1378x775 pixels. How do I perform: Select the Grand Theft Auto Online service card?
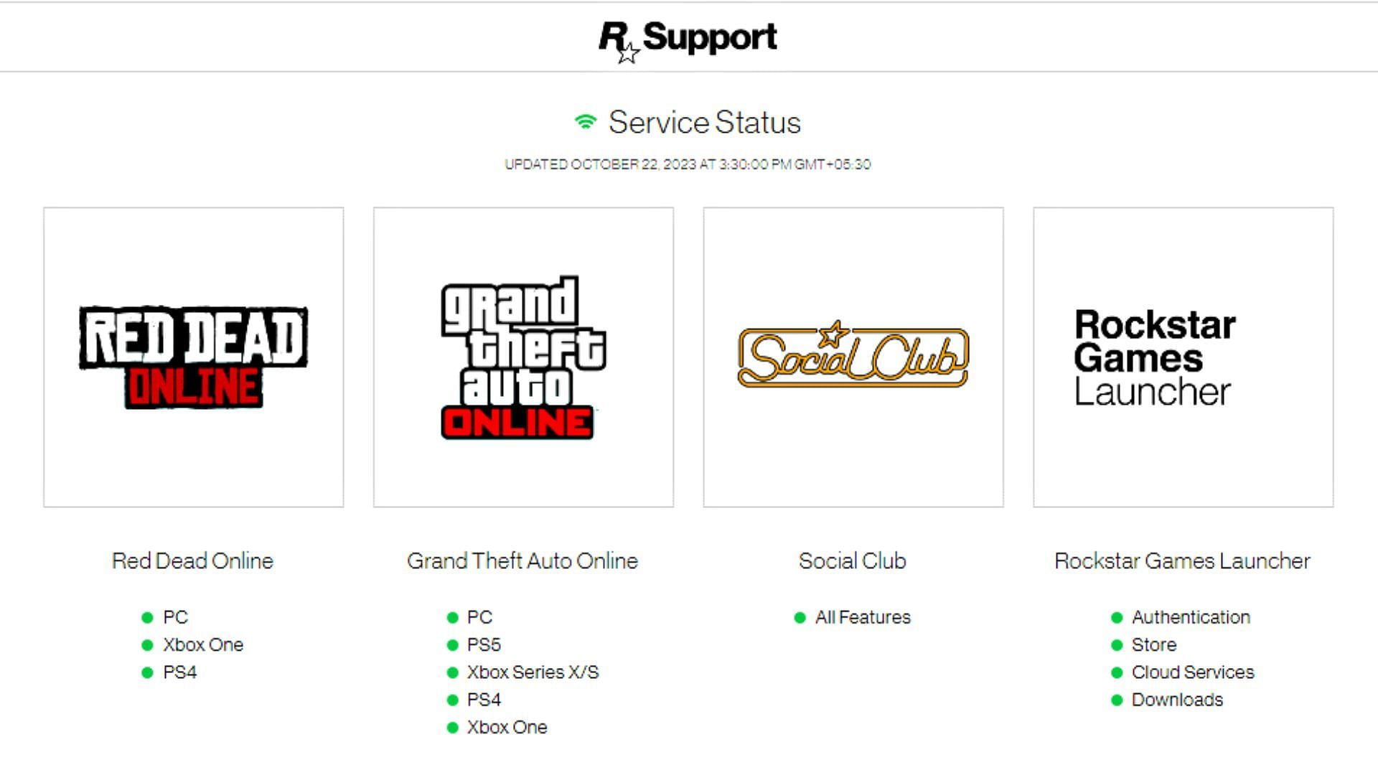tap(523, 357)
